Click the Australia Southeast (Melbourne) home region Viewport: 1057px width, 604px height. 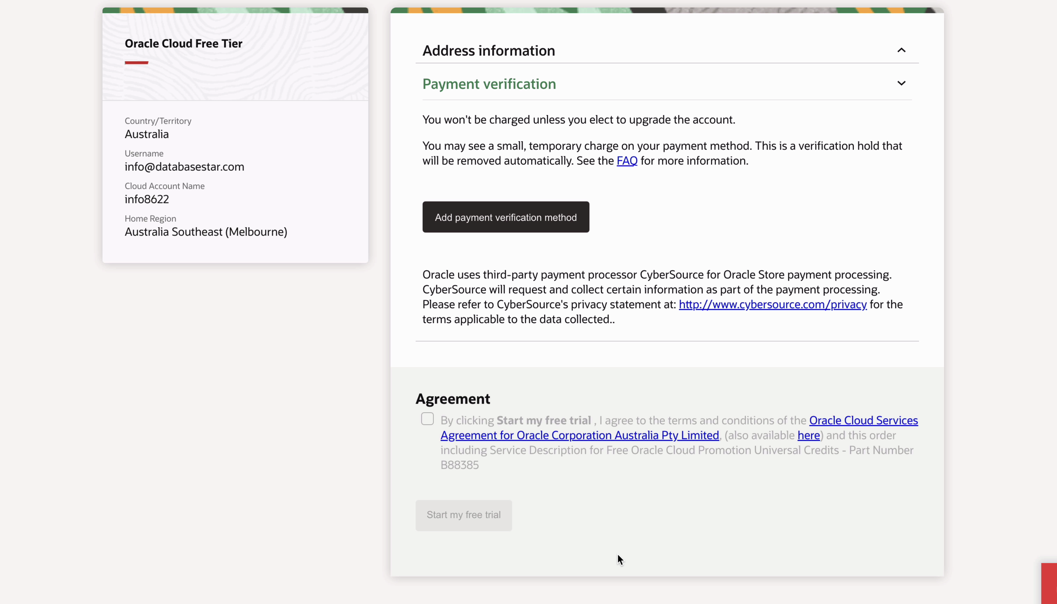[206, 232]
